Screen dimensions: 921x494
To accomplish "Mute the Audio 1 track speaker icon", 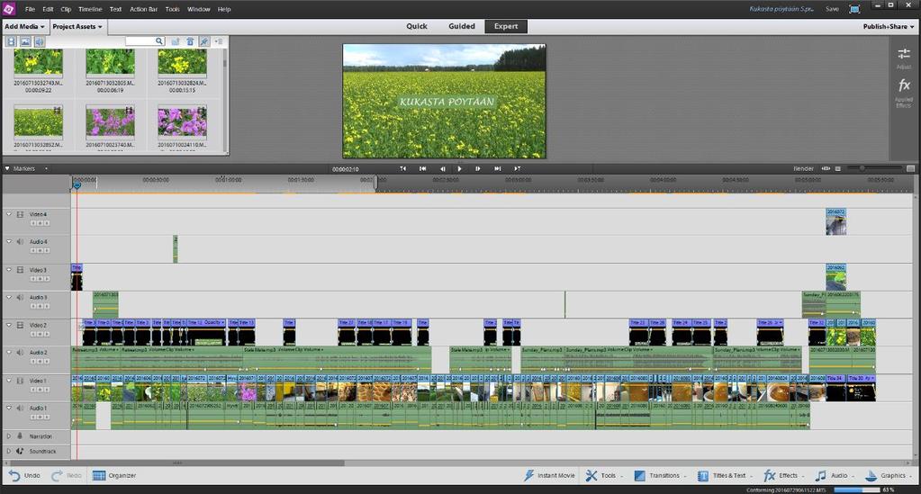I will click(20, 408).
